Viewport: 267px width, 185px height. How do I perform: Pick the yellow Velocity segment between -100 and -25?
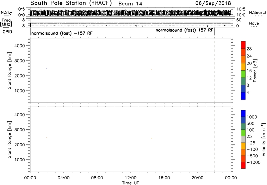pos(243,146)
